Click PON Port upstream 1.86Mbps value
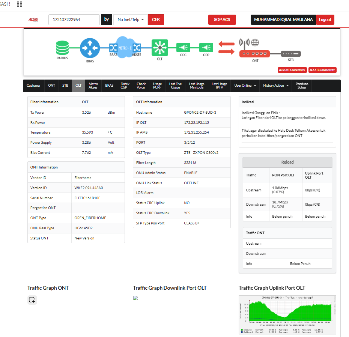The image size is (349, 337). 280,190
